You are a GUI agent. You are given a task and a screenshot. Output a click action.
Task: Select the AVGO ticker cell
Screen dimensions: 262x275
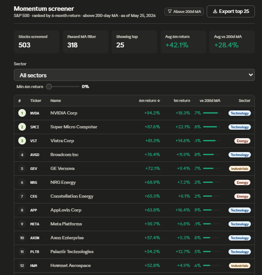pyautogui.click(x=35, y=155)
